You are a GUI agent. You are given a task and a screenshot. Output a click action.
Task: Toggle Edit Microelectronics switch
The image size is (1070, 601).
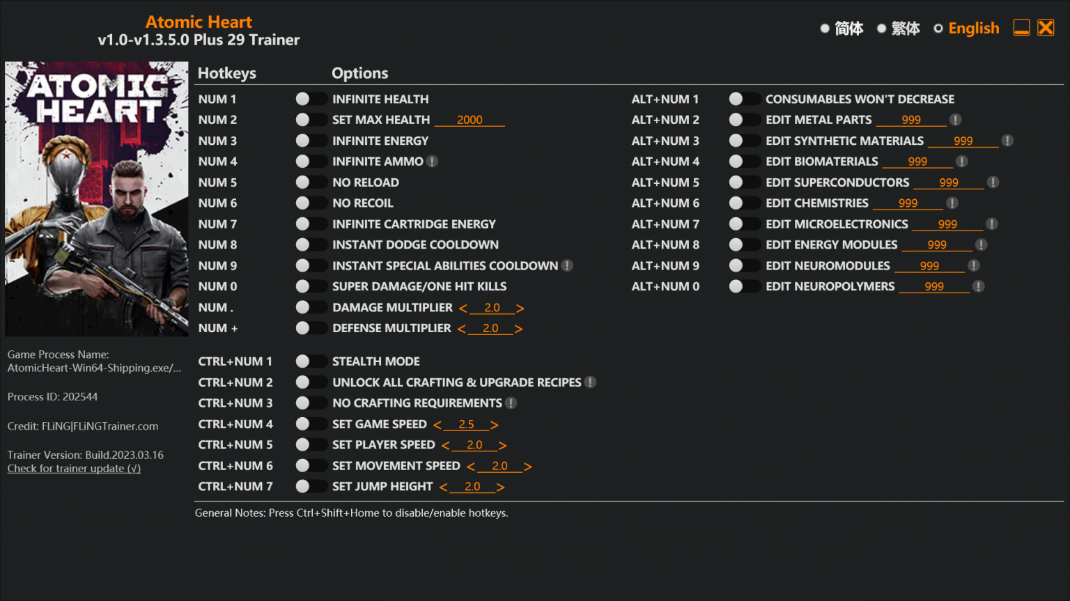tap(744, 224)
